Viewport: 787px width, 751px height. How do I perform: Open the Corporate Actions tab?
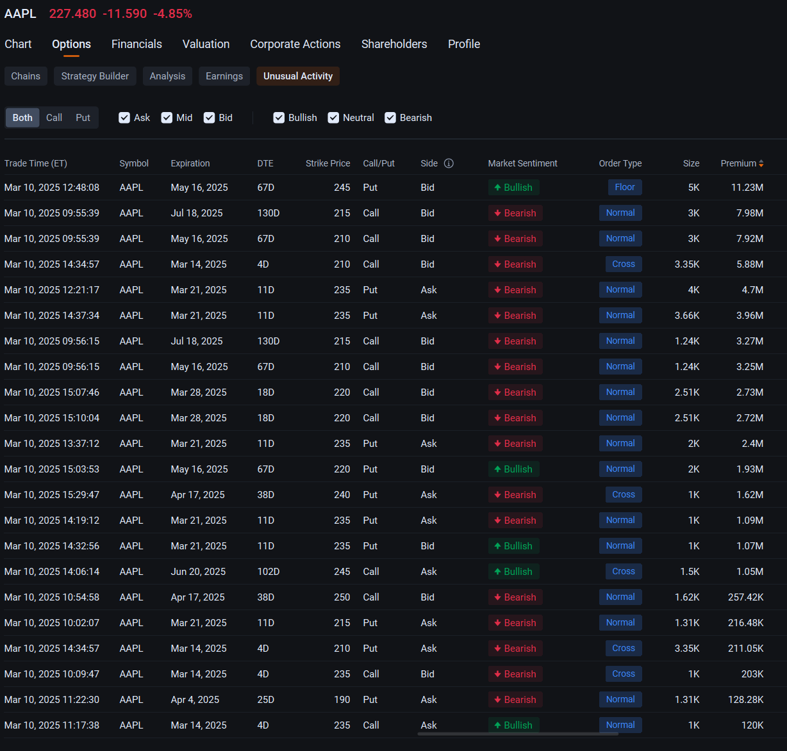pos(295,44)
